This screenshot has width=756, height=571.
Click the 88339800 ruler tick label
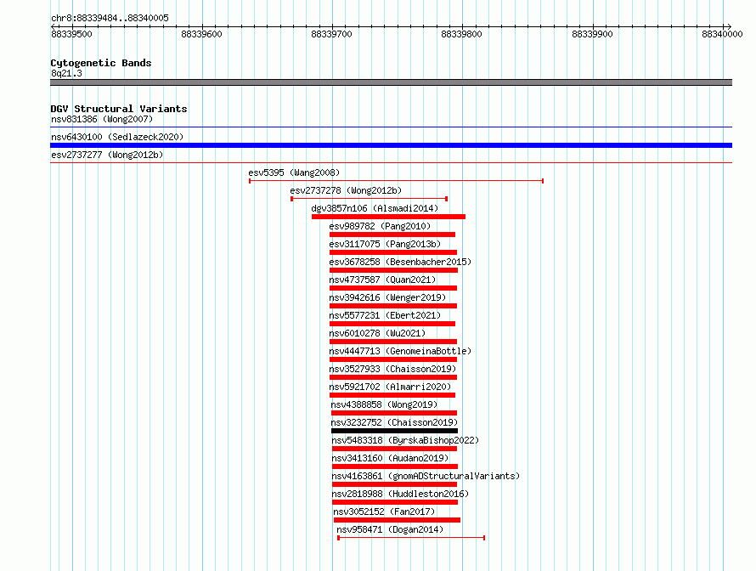[461, 34]
